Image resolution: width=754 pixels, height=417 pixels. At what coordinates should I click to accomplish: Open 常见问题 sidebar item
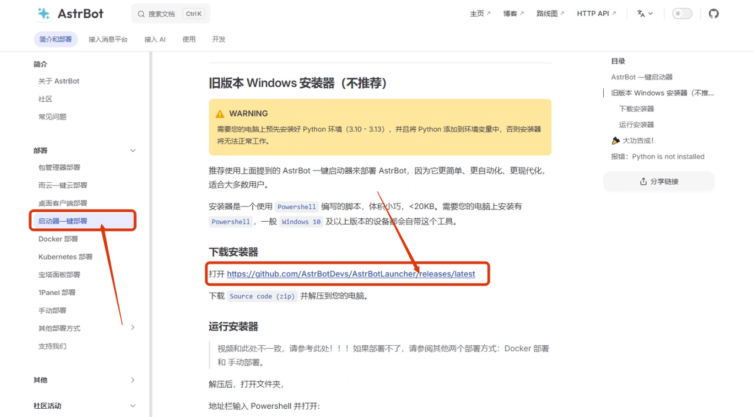coord(52,116)
